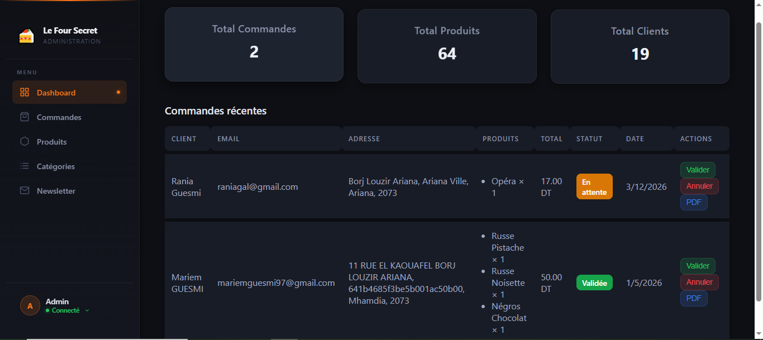Click the Commandes shopping bag icon
This screenshot has width=763, height=340.
(25, 117)
